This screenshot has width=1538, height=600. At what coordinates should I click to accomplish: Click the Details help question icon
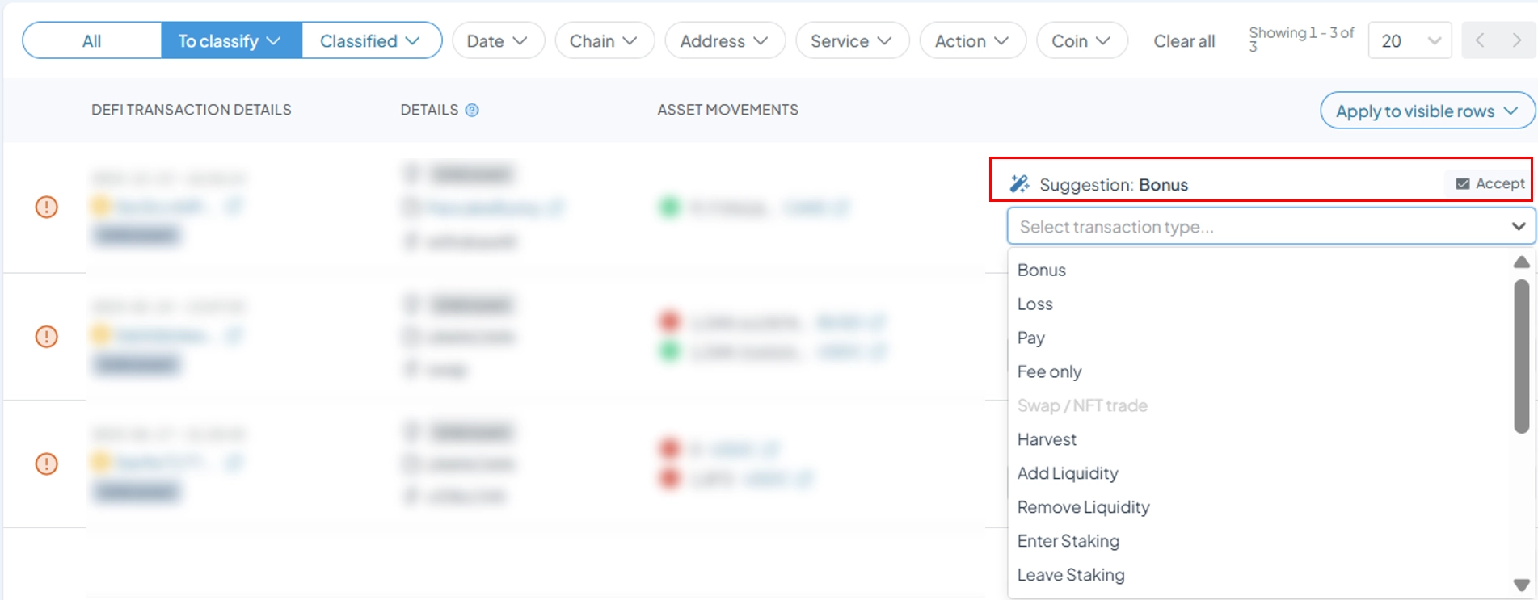coord(472,110)
